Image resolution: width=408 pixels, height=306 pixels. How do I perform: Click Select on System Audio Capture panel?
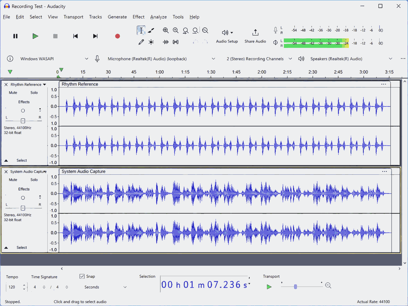(22, 247)
